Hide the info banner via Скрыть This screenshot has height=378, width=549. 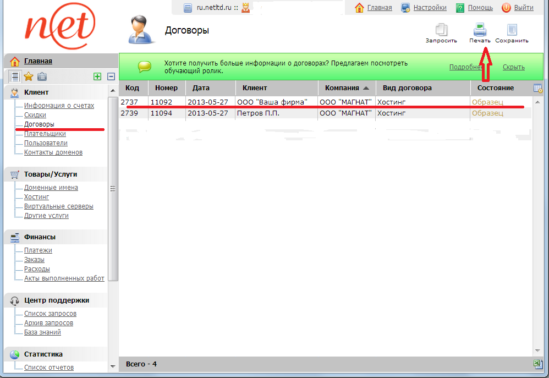[x=513, y=67]
